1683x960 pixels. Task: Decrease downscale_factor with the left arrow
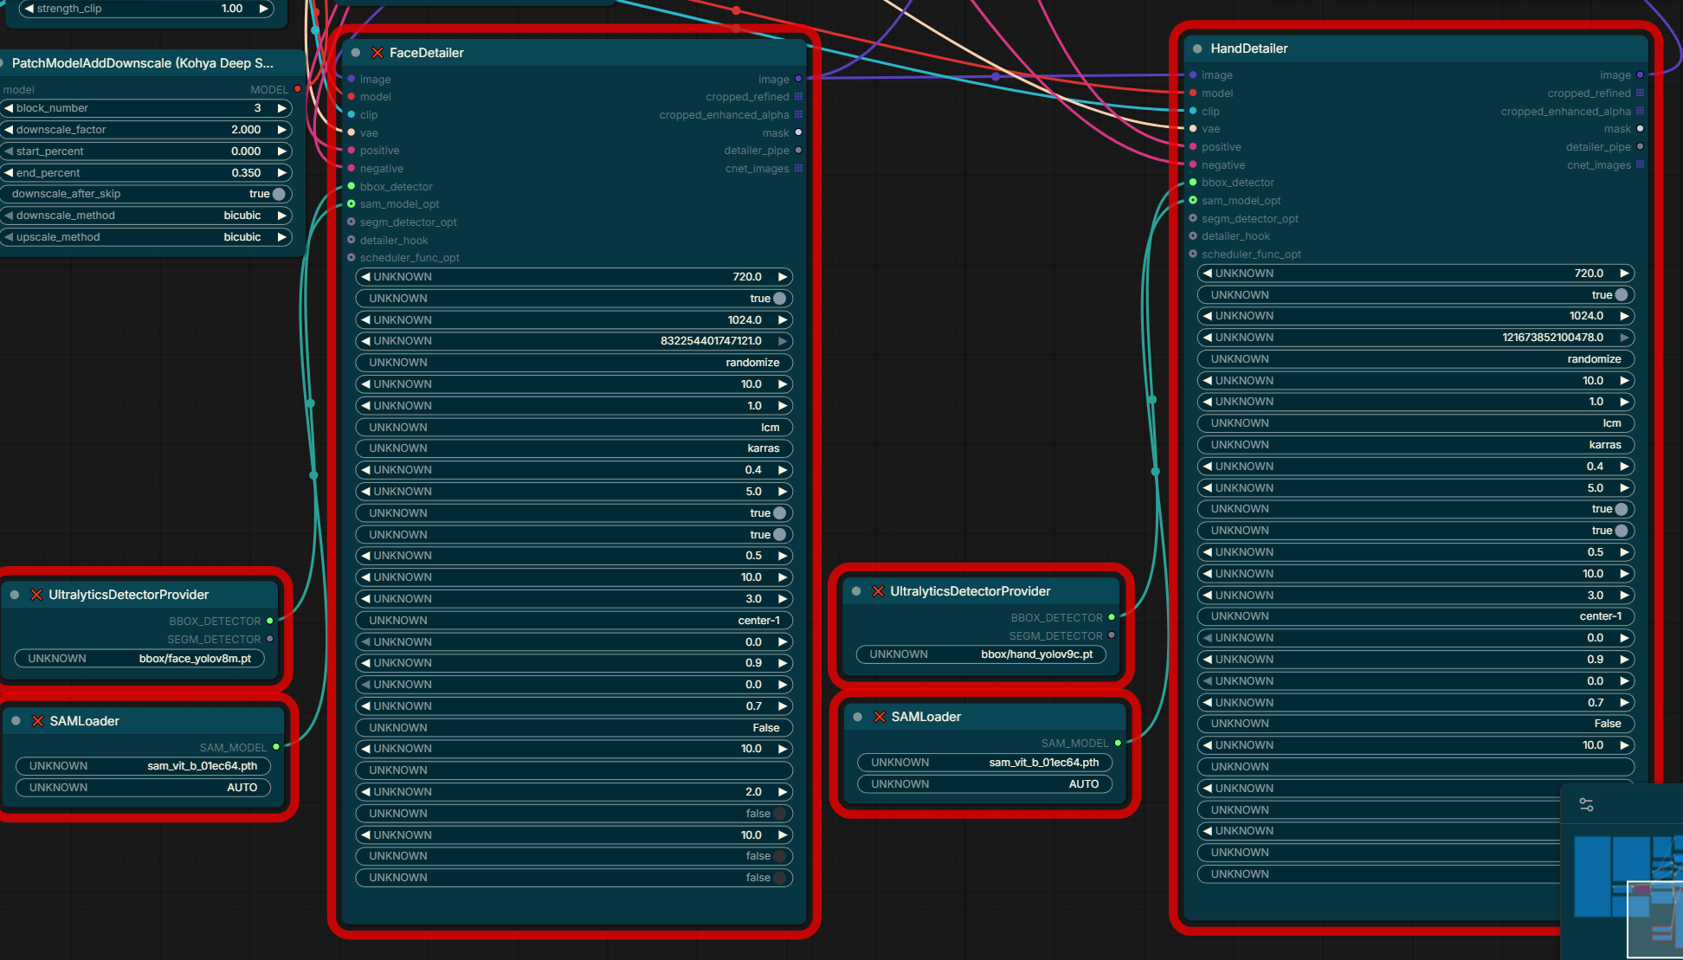(9, 130)
